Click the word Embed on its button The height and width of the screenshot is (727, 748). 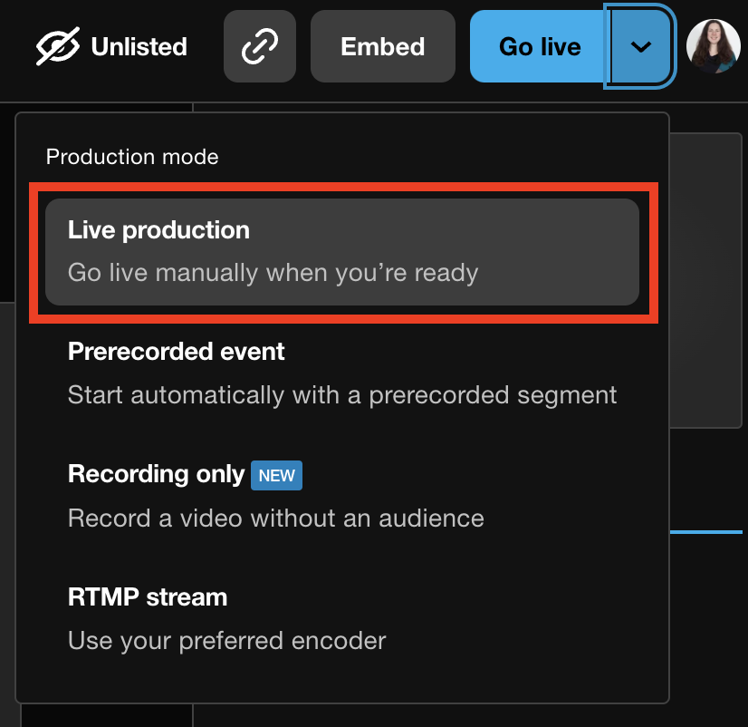[x=382, y=47]
